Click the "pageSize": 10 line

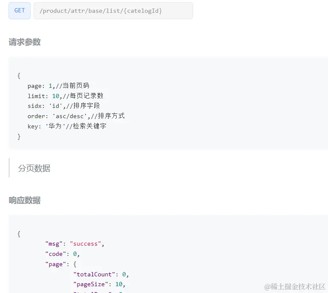[x=99, y=284]
